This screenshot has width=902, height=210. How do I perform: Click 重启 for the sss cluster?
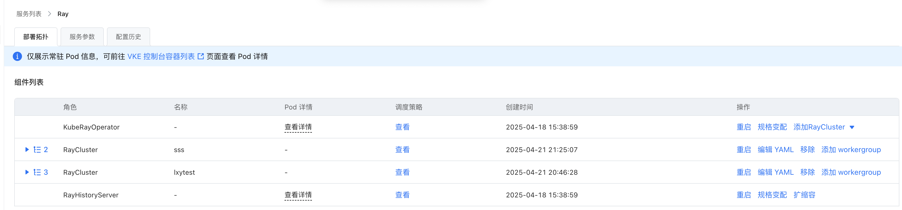744,150
